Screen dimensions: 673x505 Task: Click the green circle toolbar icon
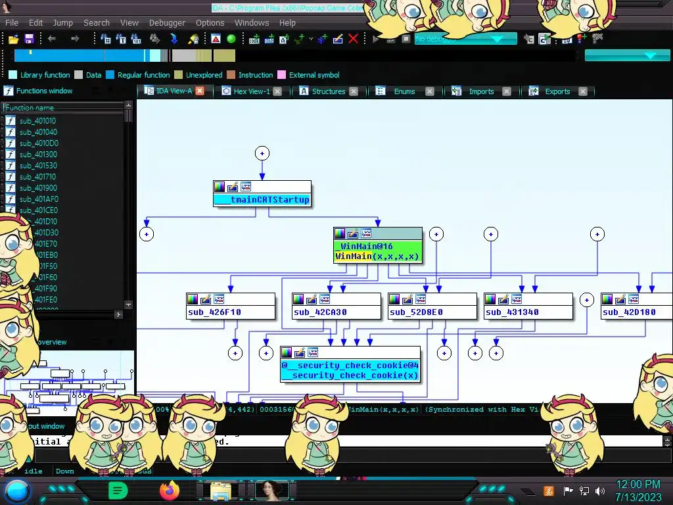pos(231,39)
